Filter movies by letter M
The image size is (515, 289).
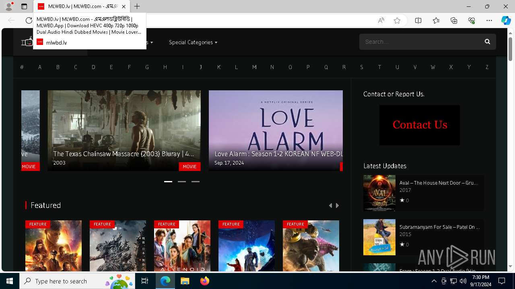[254, 67]
